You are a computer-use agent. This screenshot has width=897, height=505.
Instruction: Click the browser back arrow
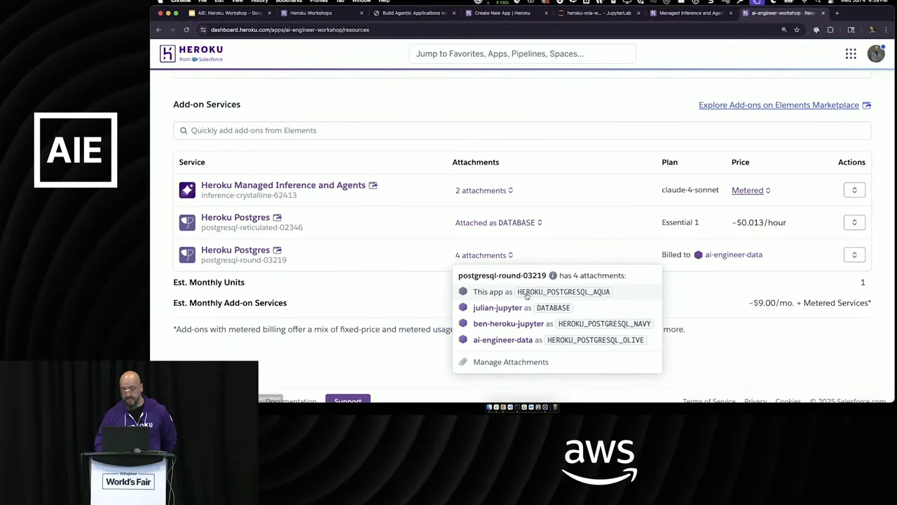[158, 29]
